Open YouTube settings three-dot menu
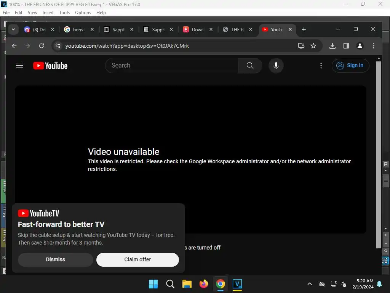 tap(321, 66)
